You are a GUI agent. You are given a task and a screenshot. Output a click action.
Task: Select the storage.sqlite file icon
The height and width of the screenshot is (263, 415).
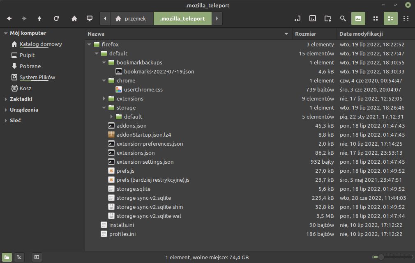pyautogui.click(x=111, y=189)
